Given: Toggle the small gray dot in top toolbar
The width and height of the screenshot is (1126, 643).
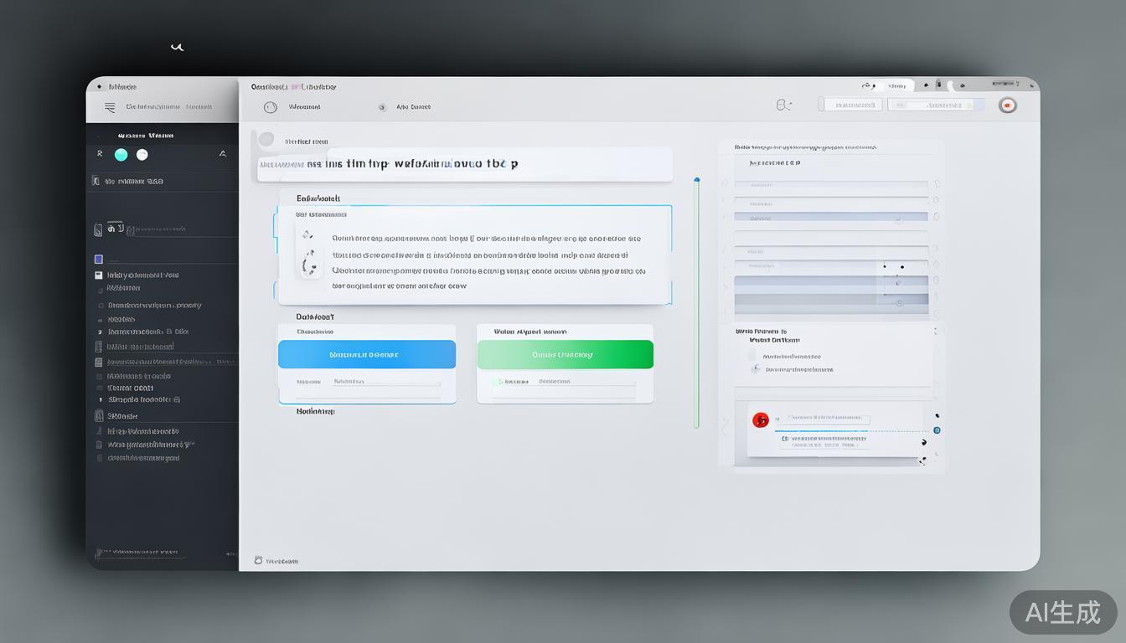Looking at the screenshot, I should click(x=382, y=107).
